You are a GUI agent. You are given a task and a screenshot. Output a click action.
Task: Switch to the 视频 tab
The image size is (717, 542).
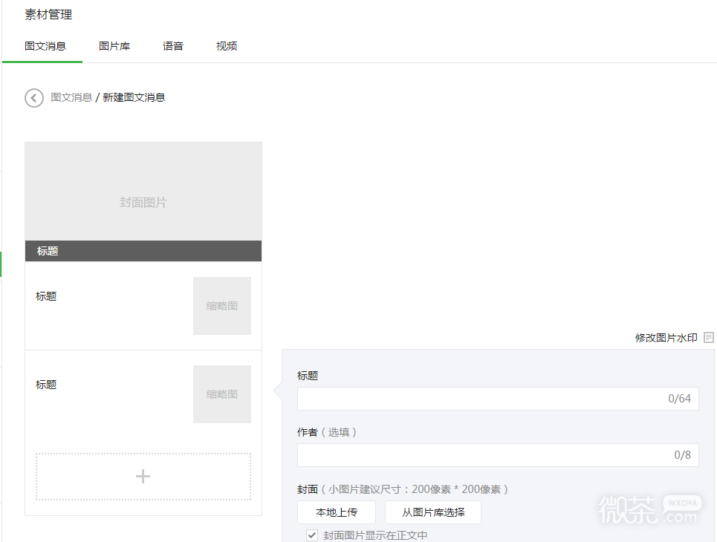point(226,46)
